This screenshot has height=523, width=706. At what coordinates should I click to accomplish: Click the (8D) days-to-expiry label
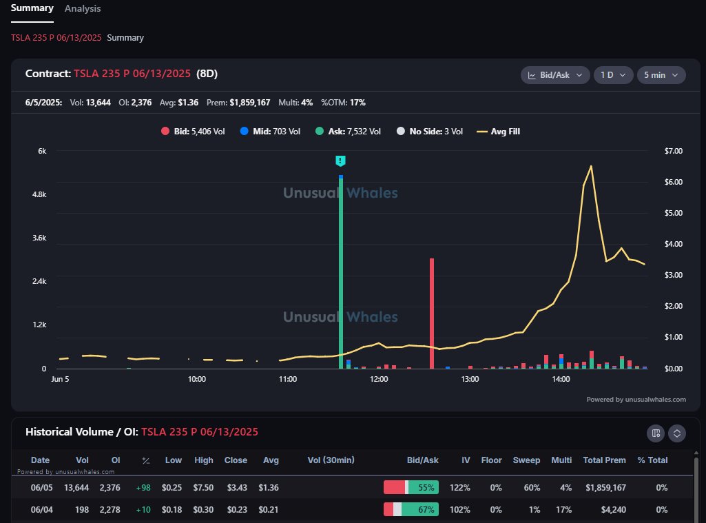point(207,74)
